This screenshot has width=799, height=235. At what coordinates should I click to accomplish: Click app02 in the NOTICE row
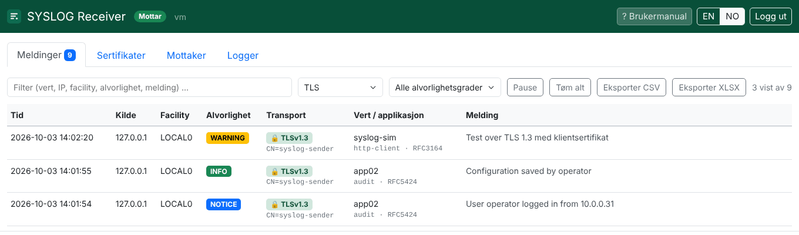click(366, 204)
